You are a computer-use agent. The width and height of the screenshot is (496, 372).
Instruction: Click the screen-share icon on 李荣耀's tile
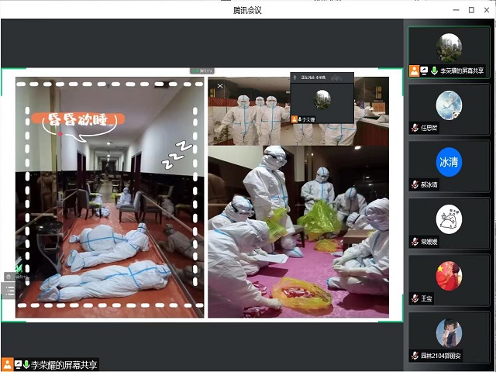(x=424, y=71)
